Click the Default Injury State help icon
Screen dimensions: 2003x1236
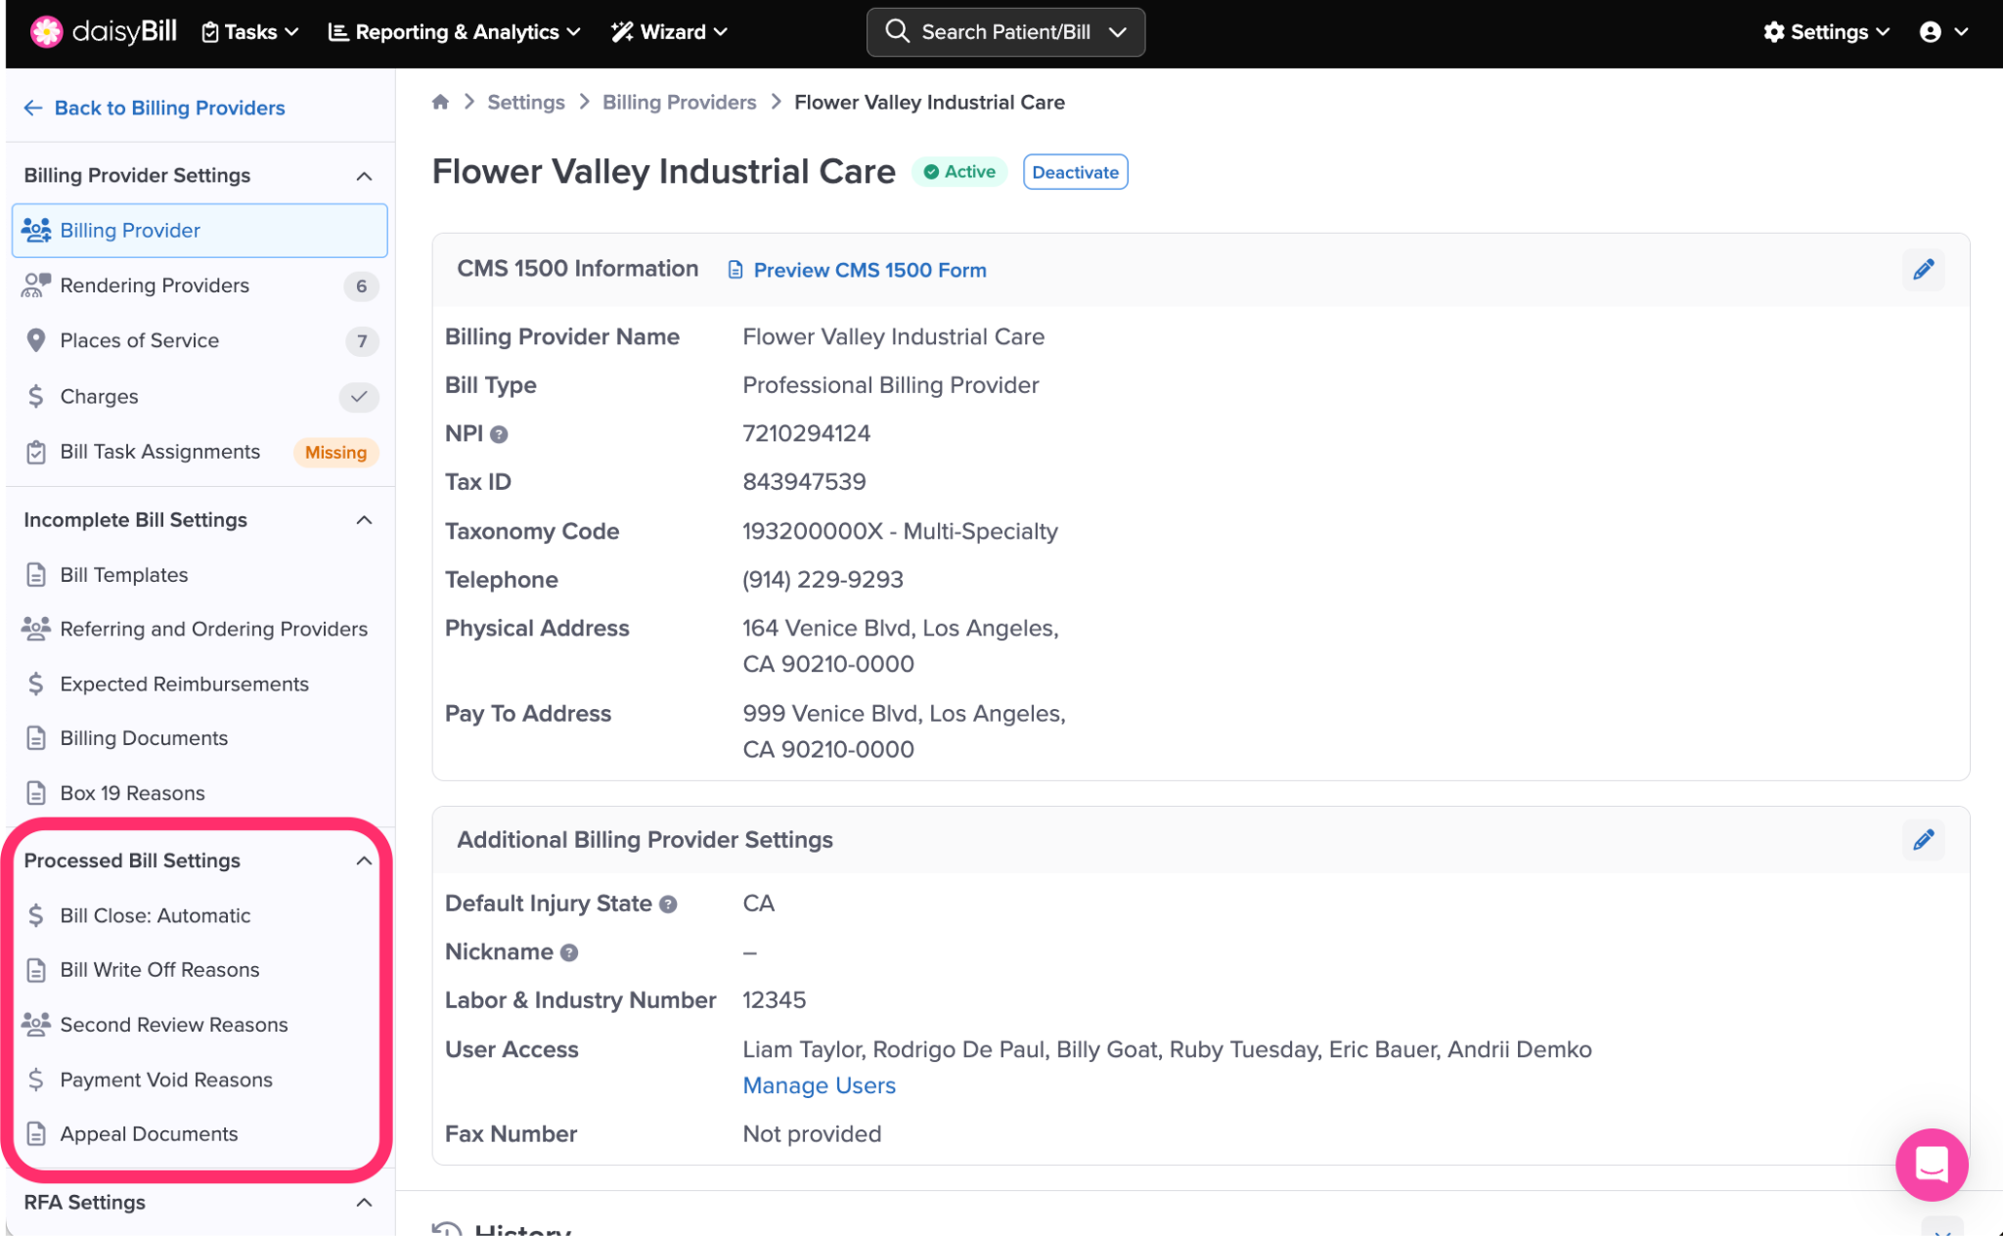click(x=668, y=905)
